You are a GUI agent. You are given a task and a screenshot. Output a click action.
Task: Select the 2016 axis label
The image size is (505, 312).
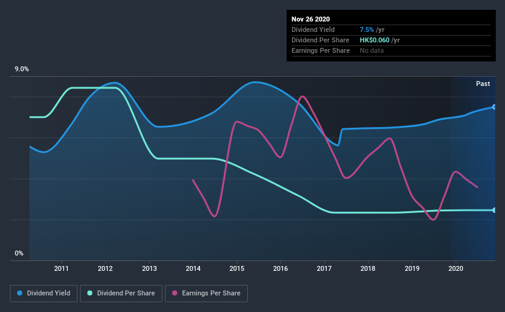[x=280, y=268]
